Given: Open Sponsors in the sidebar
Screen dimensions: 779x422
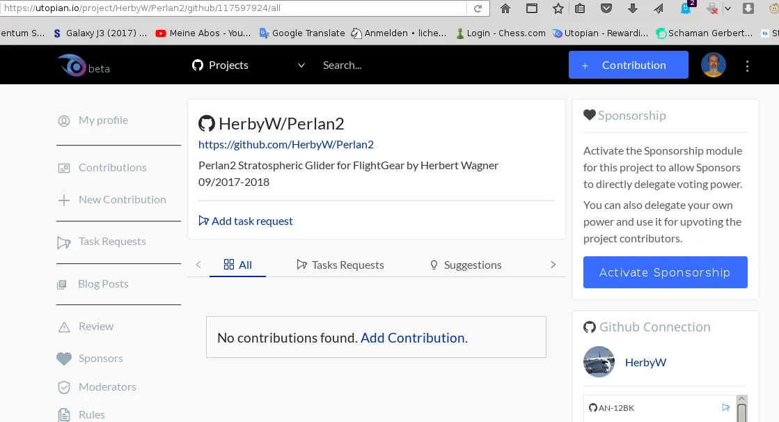Looking at the screenshot, I should (x=90, y=359).
